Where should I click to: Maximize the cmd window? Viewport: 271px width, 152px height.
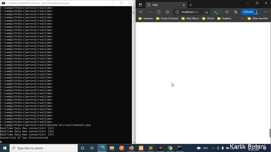tap(122, 3)
